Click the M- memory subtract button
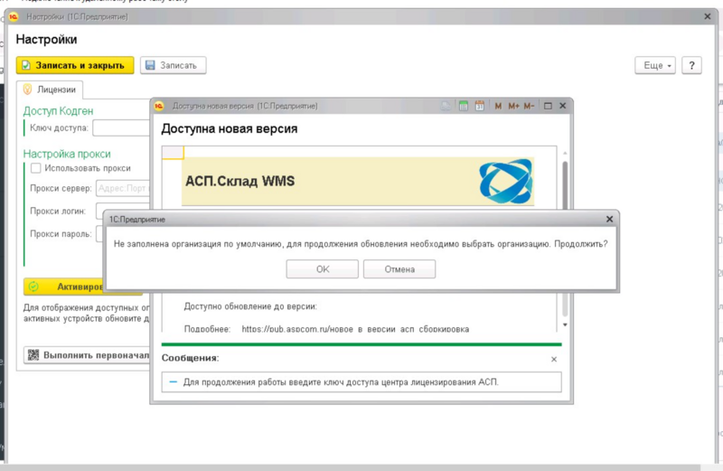The image size is (723, 471). [x=529, y=106]
